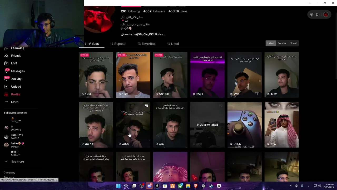337x190 pixels.
Task: Open pinned video with 1.3M views
Action: pyautogui.click(x=133, y=75)
